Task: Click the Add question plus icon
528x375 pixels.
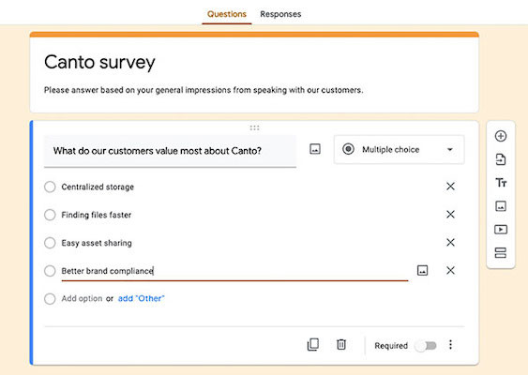Action: click(501, 136)
